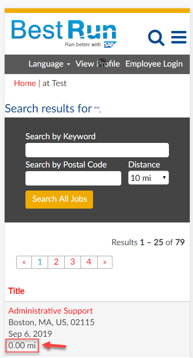The width and height of the screenshot is (193, 358).
Task: Click the Search All Jobs button
Action: (59, 199)
